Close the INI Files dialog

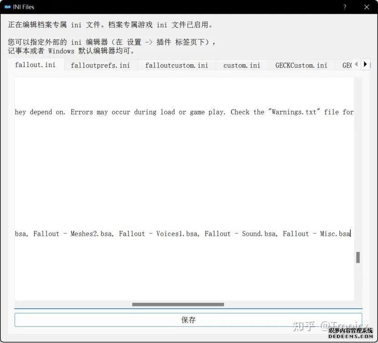point(367,7)
